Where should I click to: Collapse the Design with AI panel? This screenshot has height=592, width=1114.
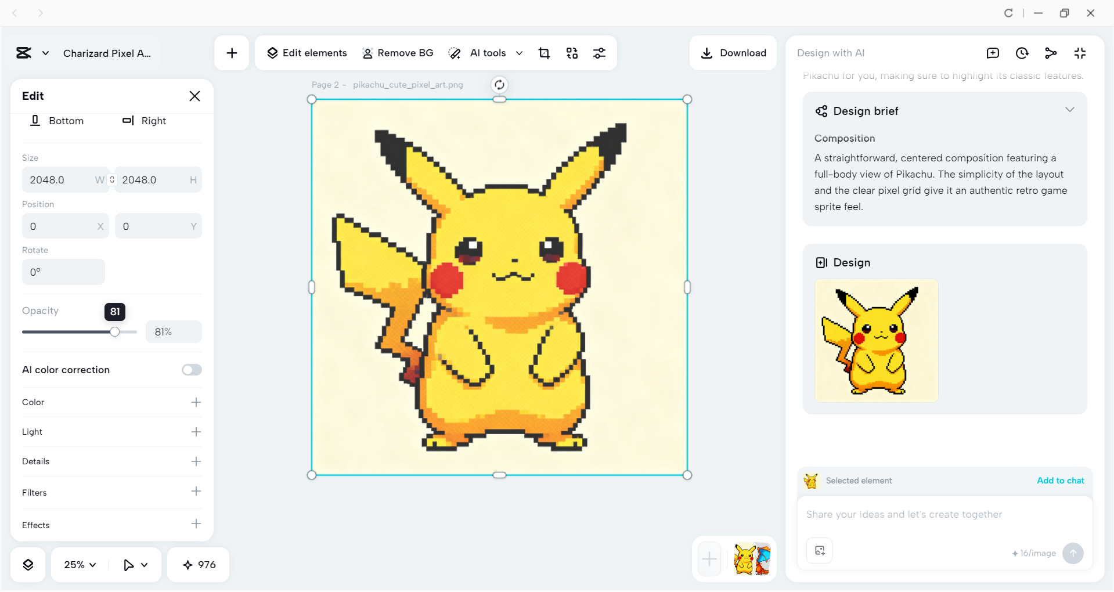click(x=1080, y=53)
